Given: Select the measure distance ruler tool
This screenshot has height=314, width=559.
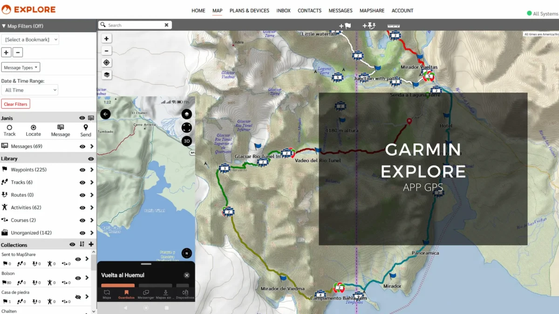Looking at the screenshot, I should [394, 26].
